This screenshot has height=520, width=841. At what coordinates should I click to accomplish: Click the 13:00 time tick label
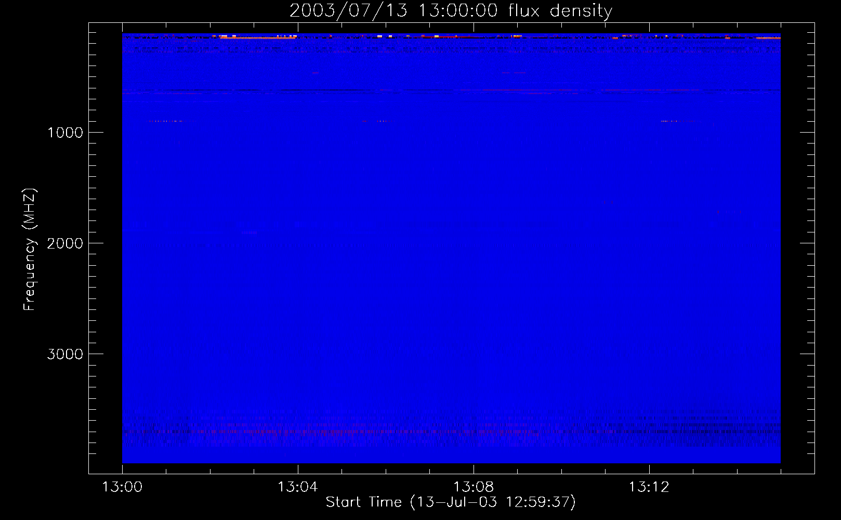(122, 487)
